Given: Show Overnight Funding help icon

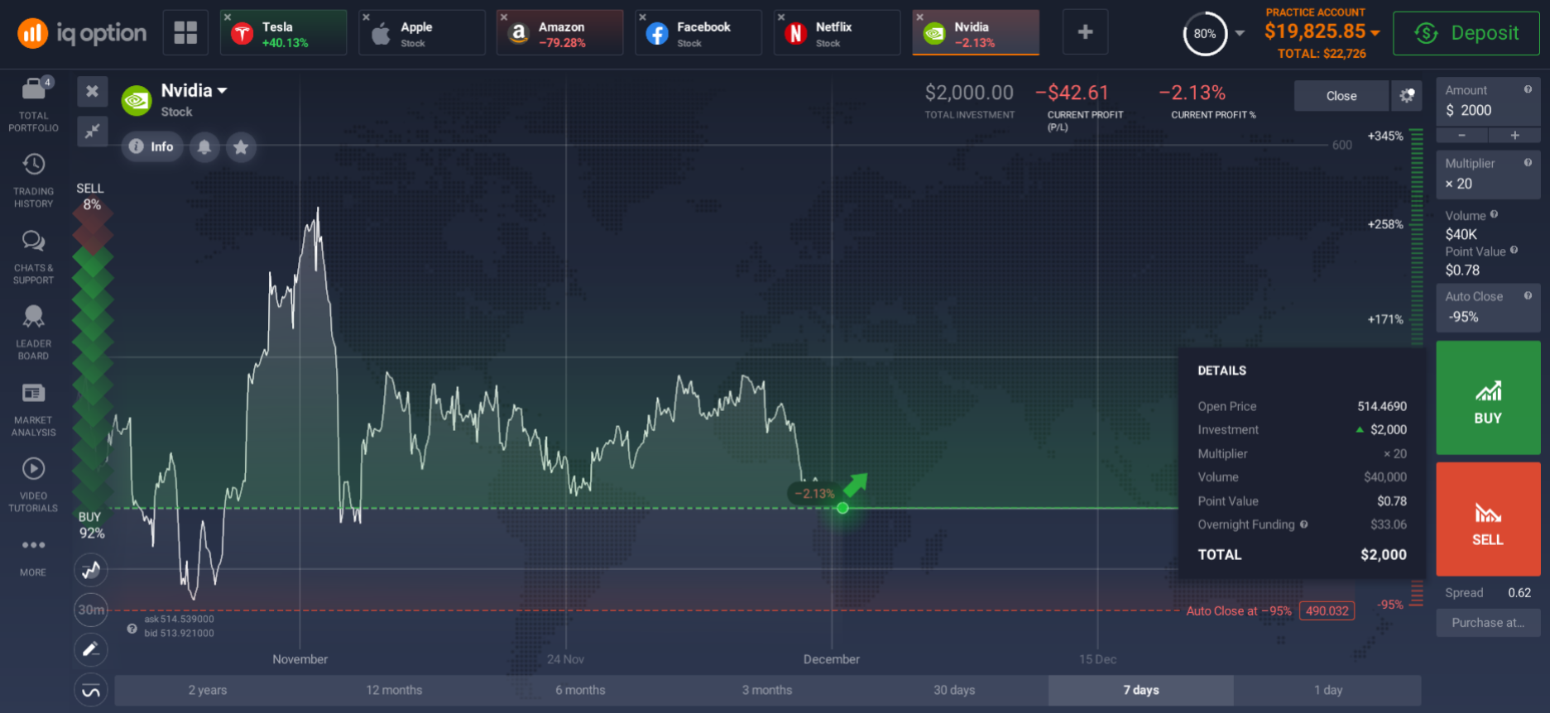Looking at the screenshot, I should tap(1303, 524).
